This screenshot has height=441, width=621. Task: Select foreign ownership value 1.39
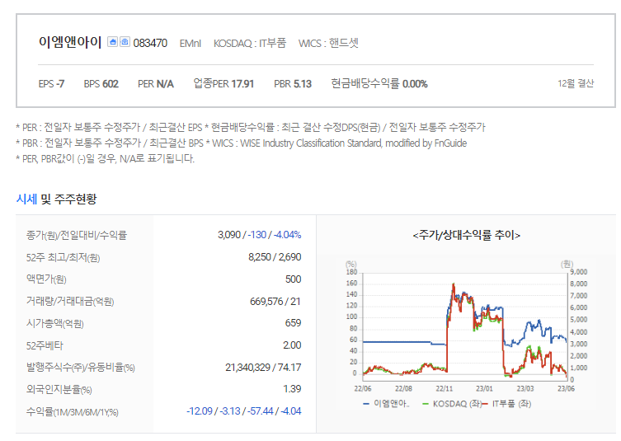[292, 389]
